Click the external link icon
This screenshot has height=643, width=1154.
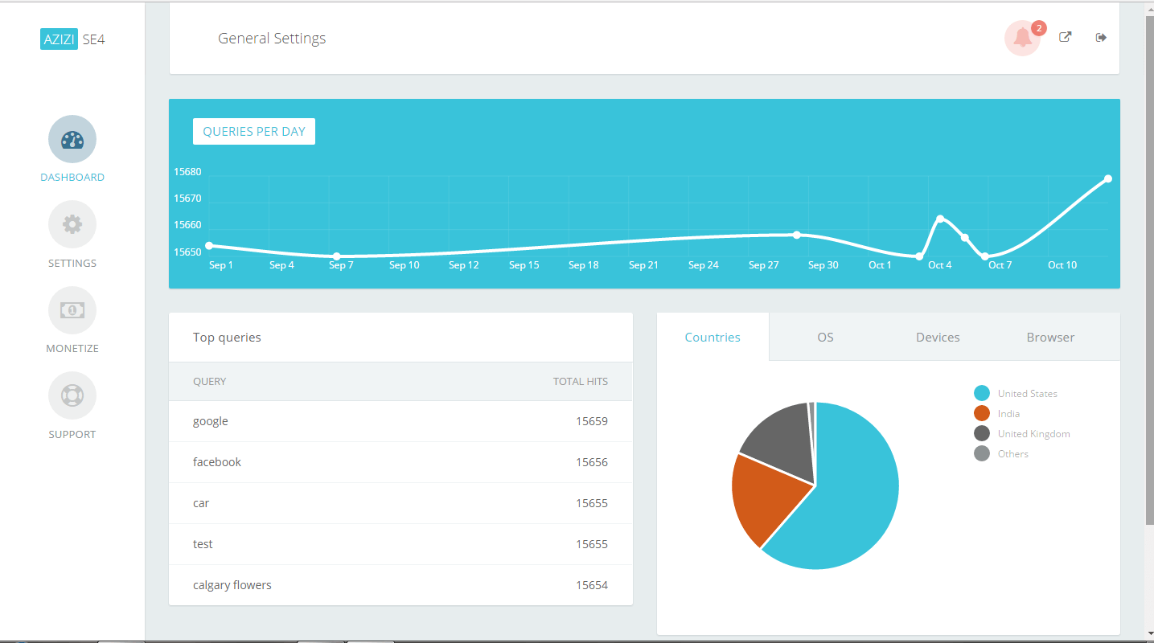(1065, 37)
